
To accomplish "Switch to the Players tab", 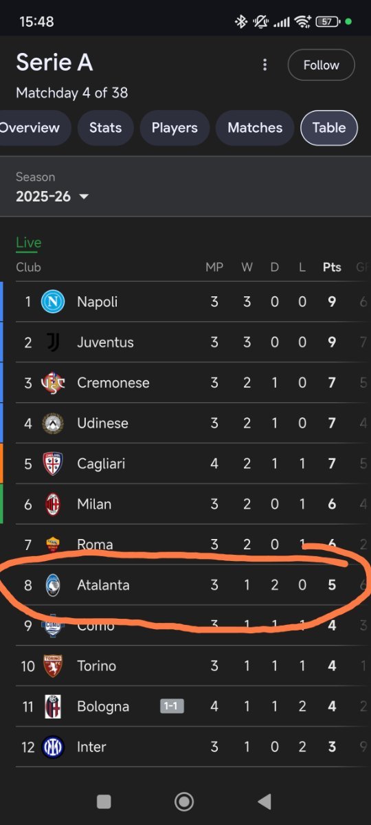I will (175, 128).
